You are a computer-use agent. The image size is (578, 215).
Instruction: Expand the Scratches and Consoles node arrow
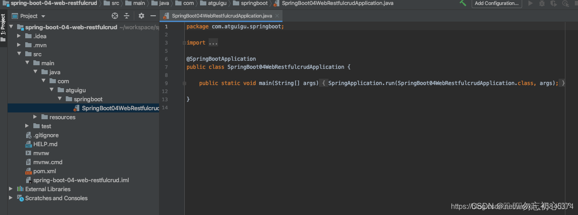click(x=11, y=198)
